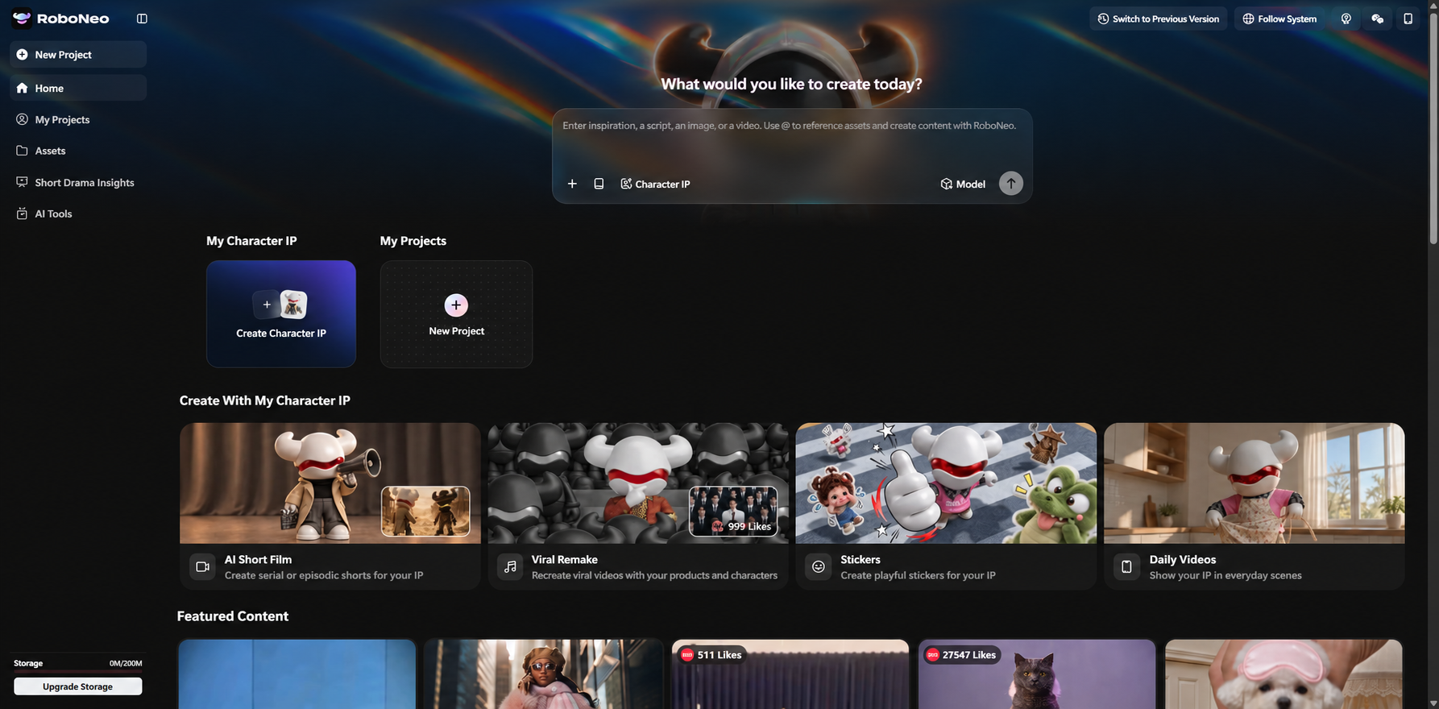Click the Stickers smiley face icon
The image size is (1439, 709).
(x=818, y=567)
